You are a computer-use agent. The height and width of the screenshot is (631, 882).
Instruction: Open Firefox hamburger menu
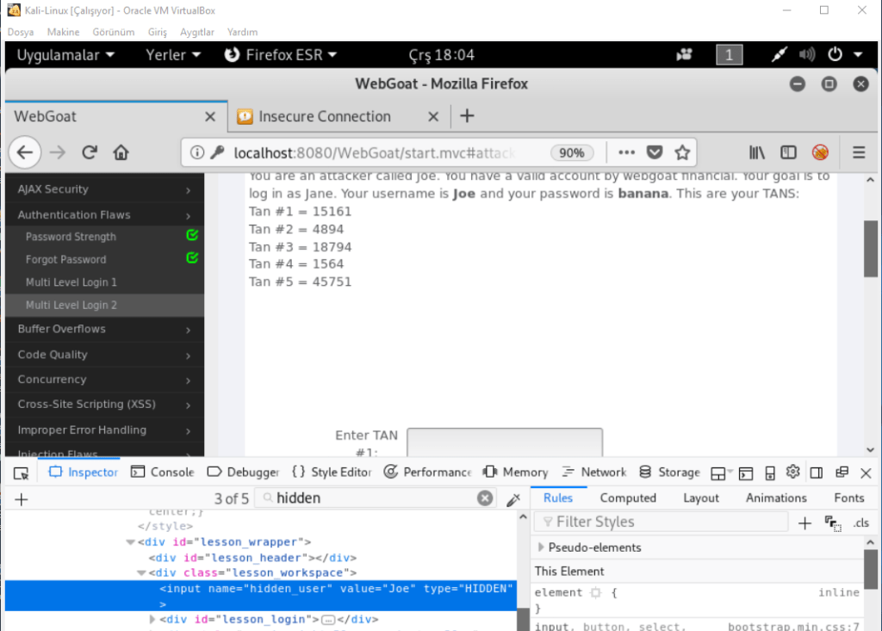(859, 152)
